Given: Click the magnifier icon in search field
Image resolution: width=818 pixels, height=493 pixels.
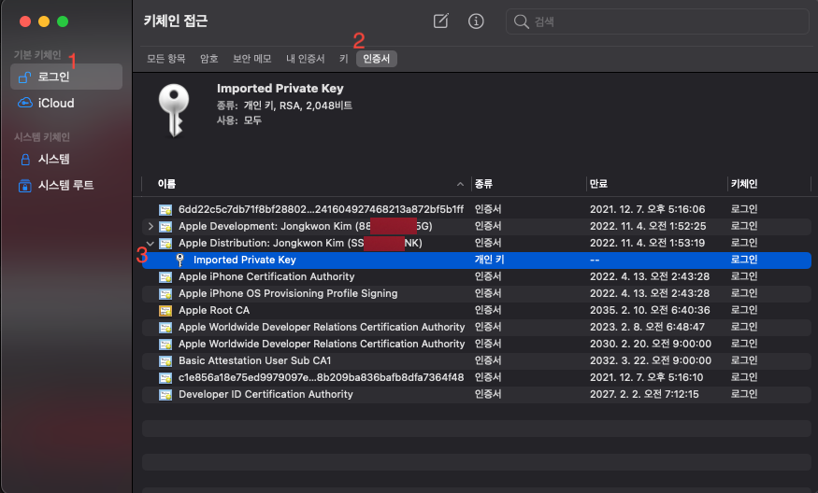Looking at the screenshot, I should click(x=521, y=21).
